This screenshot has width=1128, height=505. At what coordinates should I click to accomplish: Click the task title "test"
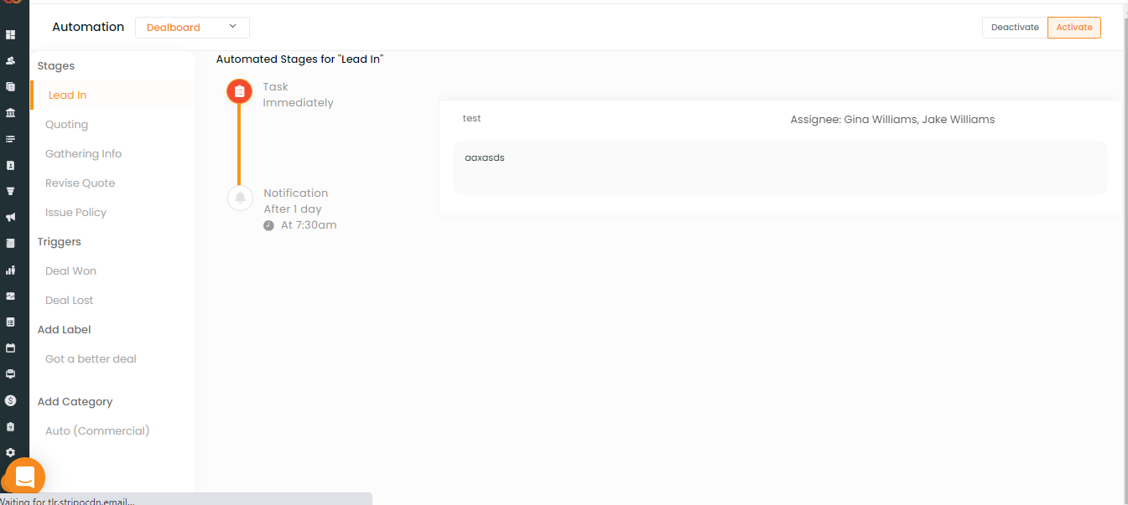(472, 118)
